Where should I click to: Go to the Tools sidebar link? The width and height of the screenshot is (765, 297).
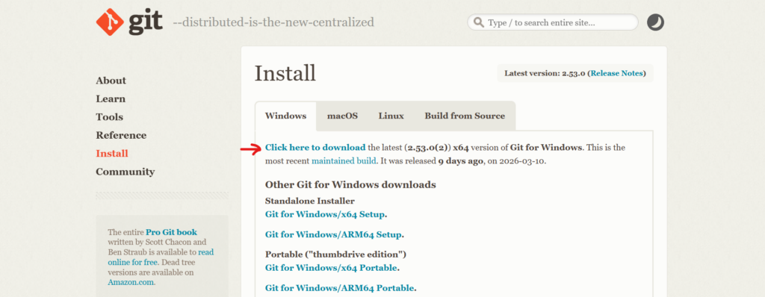pos(109,117)
